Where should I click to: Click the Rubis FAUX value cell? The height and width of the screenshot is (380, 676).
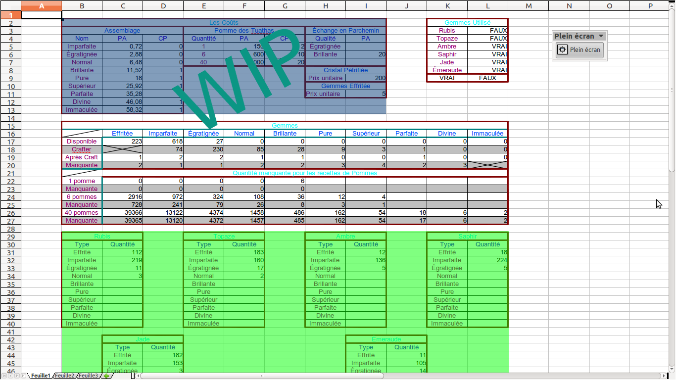point(487,31)
